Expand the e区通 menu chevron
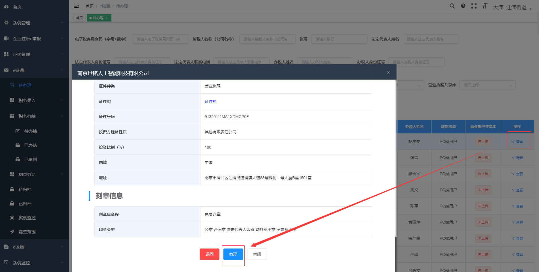This screenshot has height=272, width=539. (62, 247)
